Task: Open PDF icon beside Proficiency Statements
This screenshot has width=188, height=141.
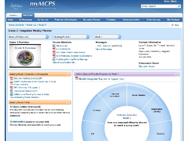Action: coord(54,56)
